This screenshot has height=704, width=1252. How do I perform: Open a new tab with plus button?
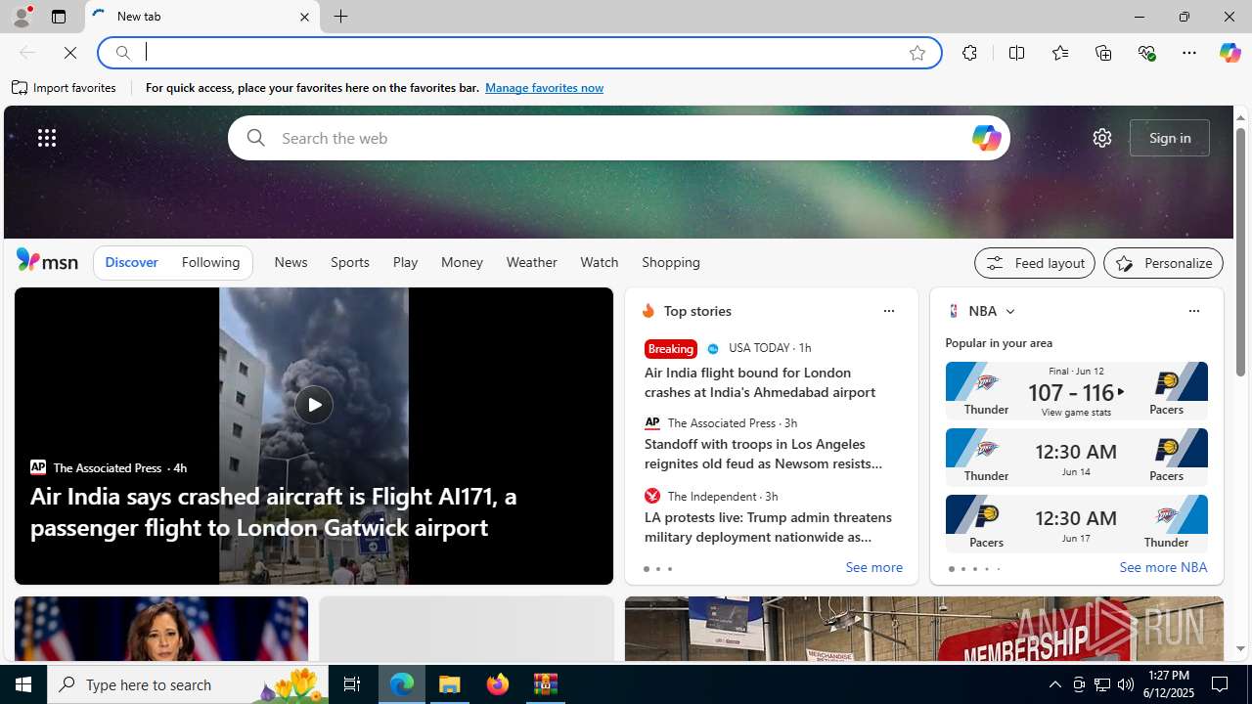point(341,17)
